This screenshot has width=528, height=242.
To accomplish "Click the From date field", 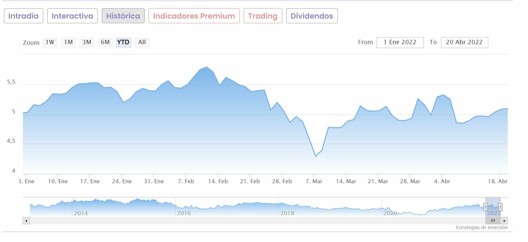I will tap(400, 42).
